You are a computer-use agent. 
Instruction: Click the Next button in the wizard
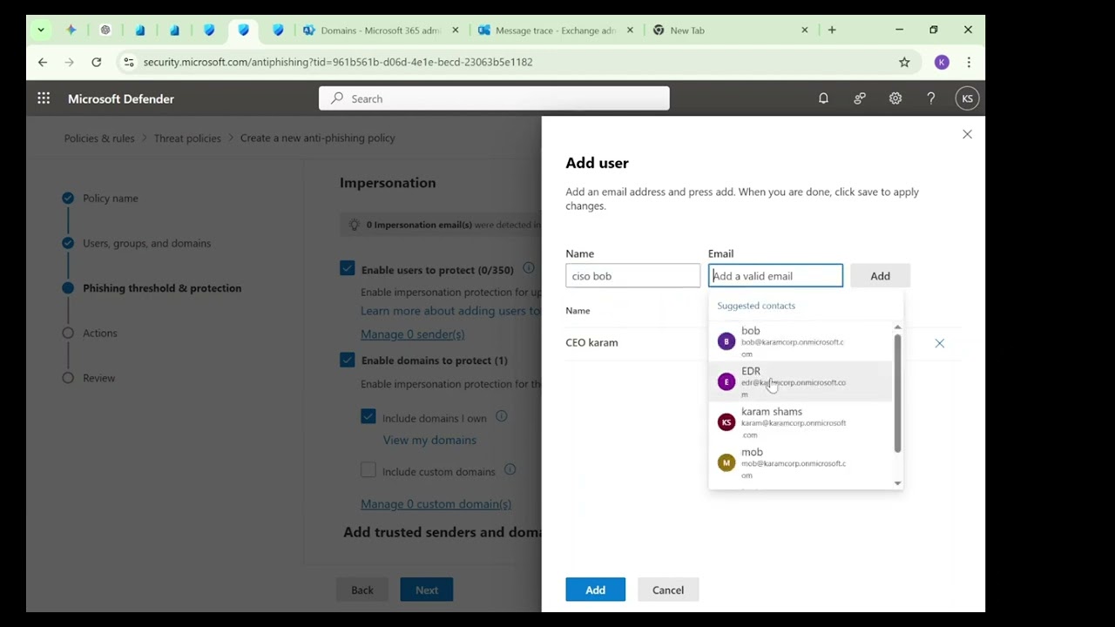[x=427, y=590]
